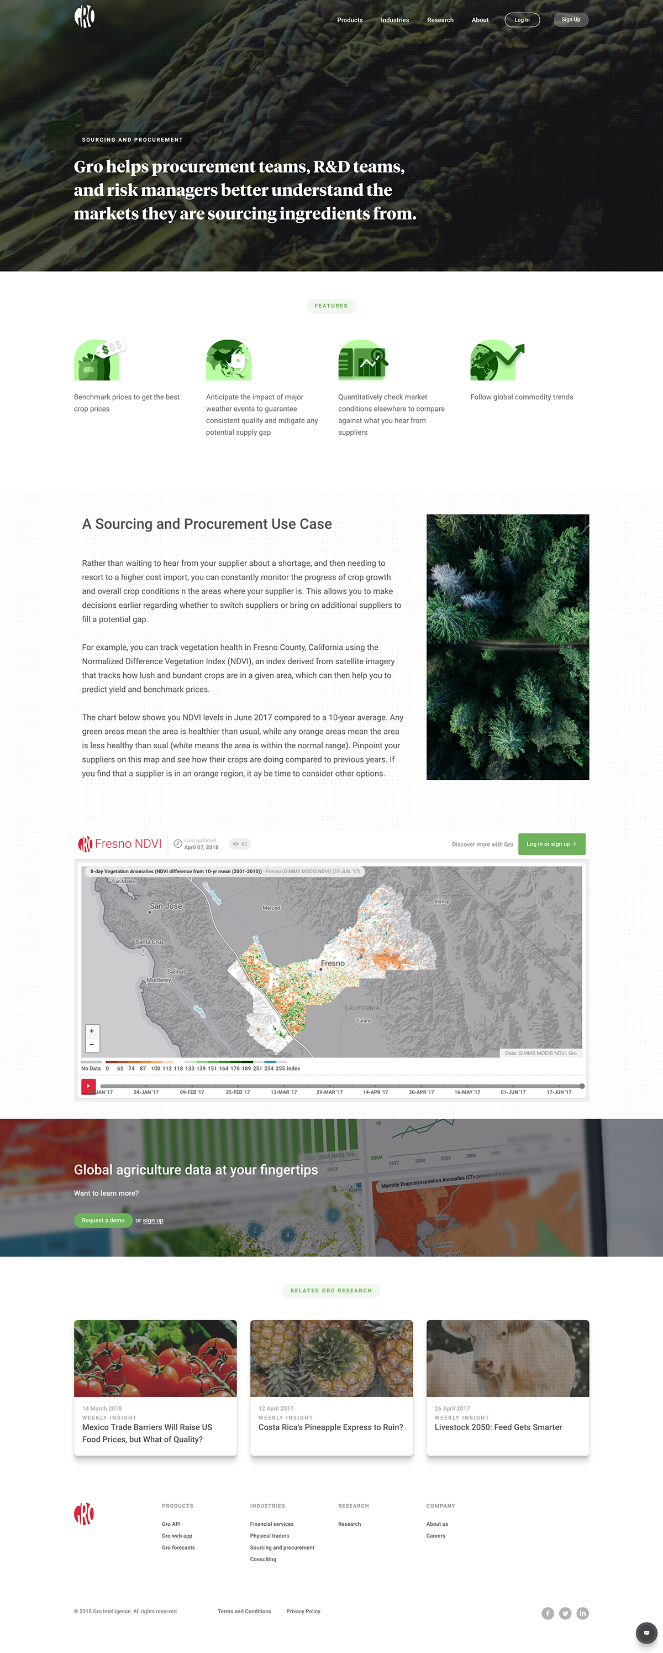Click the Fresno NDVI chart title
This screenshot has width=663, height=1653.
click(x=128, y=844)
